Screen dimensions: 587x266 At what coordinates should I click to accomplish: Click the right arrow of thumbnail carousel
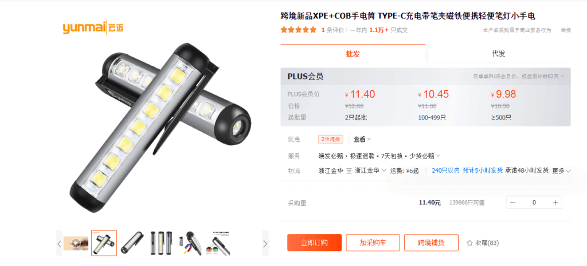click(x=265, y=244)
